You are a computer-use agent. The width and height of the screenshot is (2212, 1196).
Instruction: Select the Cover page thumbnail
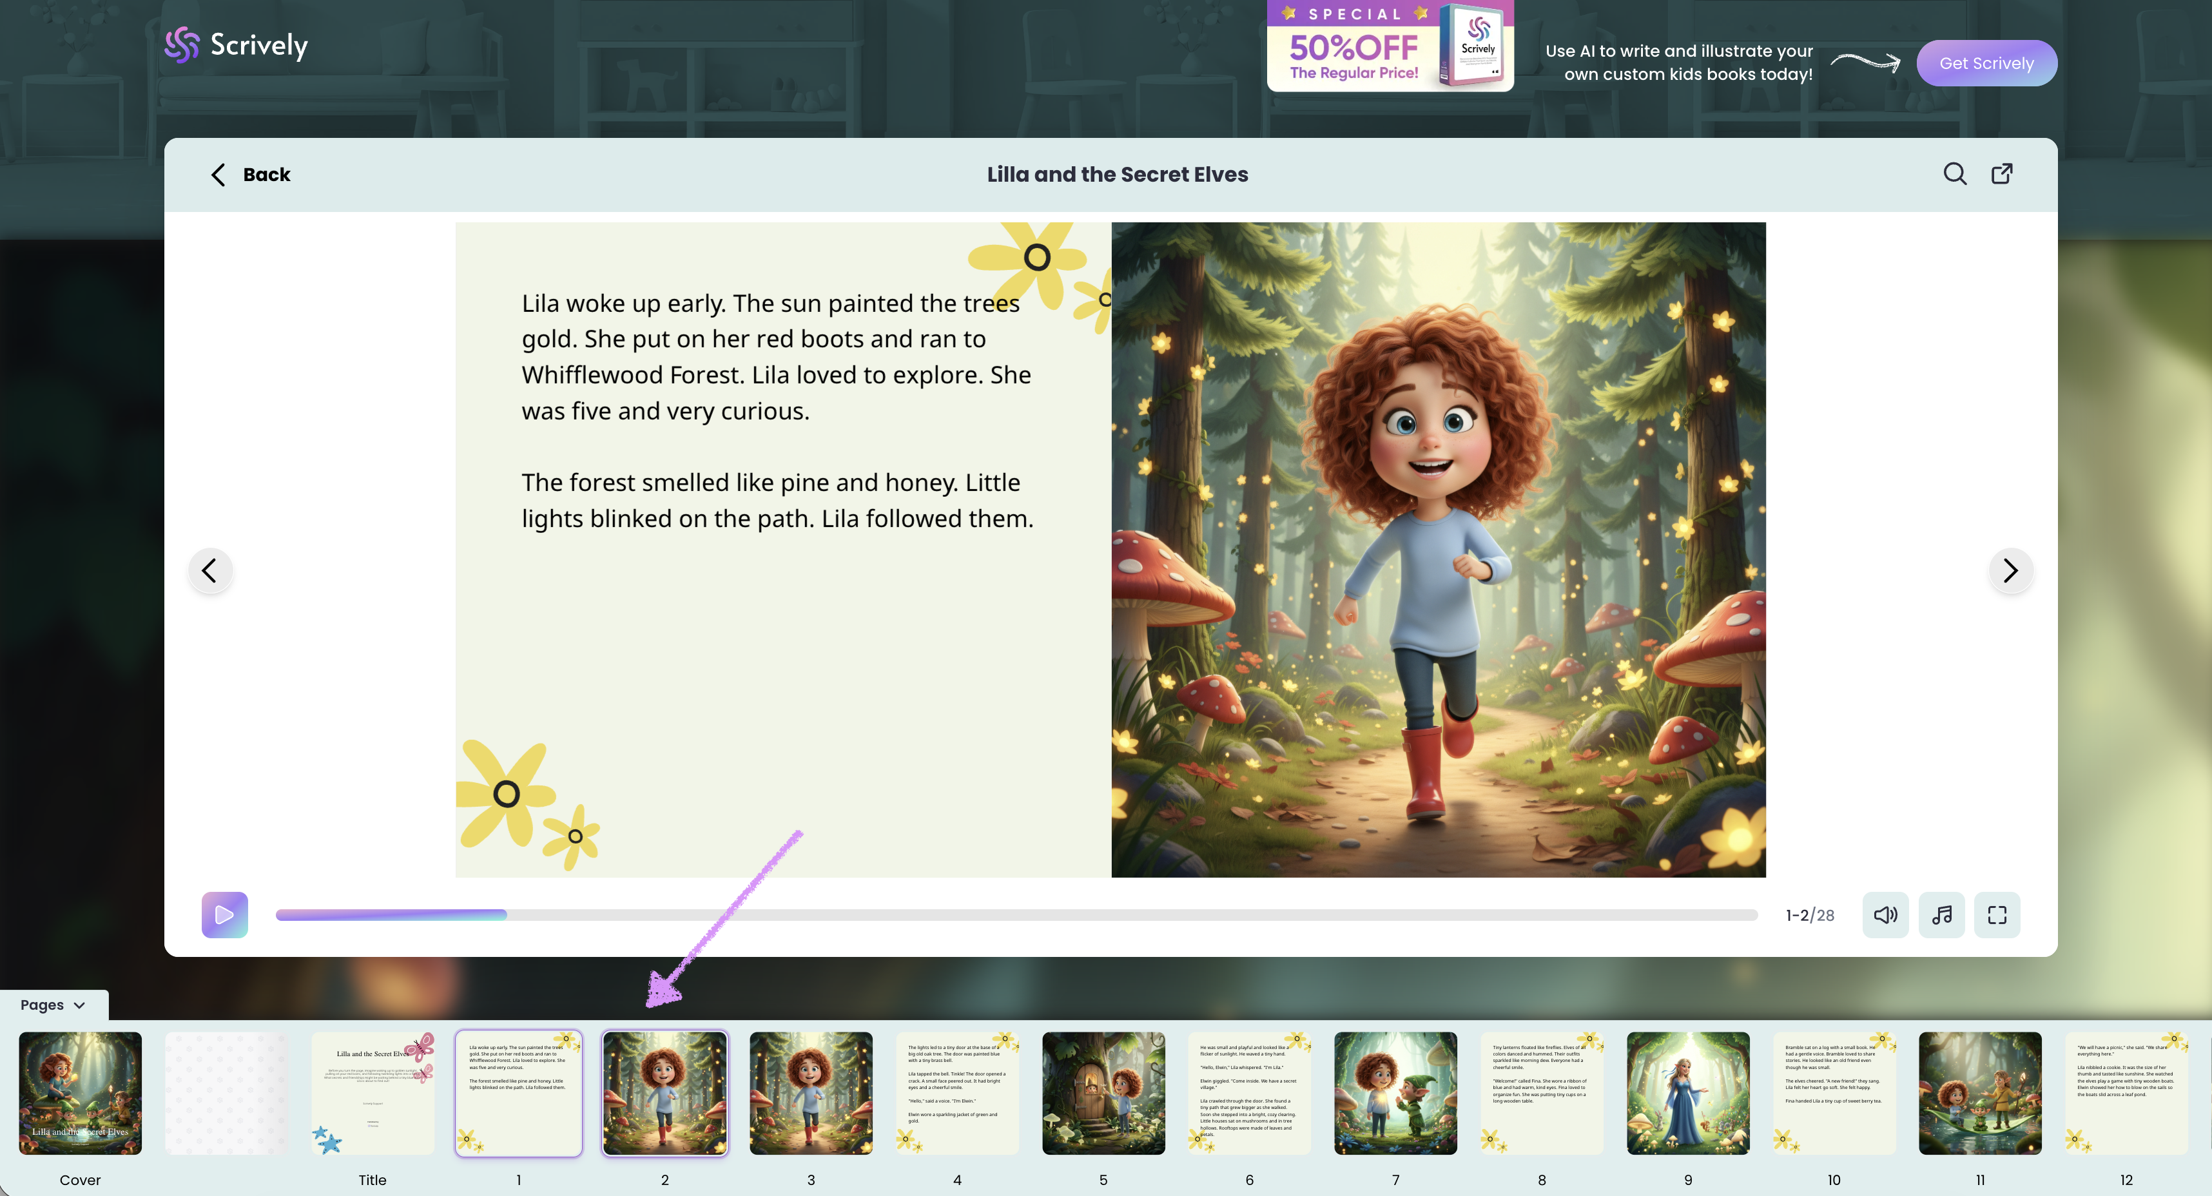pyautogui.click(x=80, y=1092)
